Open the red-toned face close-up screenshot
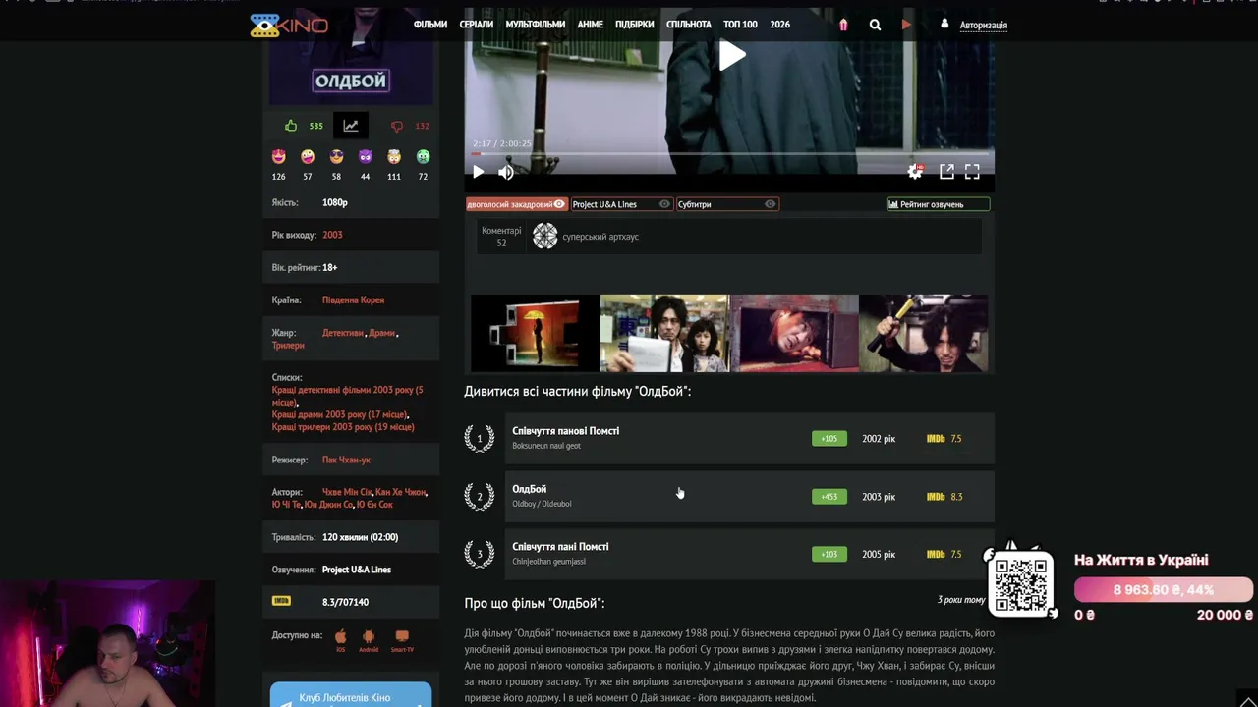Image resolution: width=1258 pixels, height=707 pixels. coord(794,334)
